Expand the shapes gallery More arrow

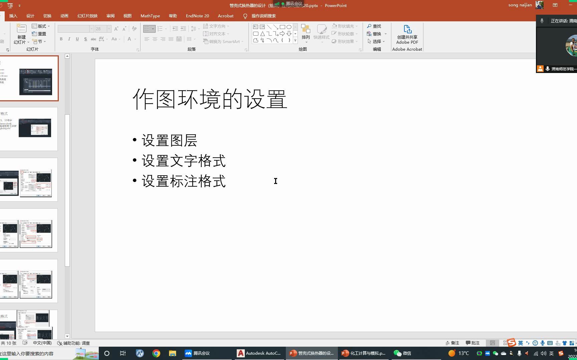[295, 40]
